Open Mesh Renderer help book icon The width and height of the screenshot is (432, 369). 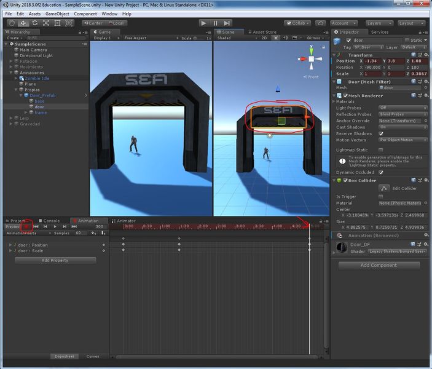[x=414, y=95]
